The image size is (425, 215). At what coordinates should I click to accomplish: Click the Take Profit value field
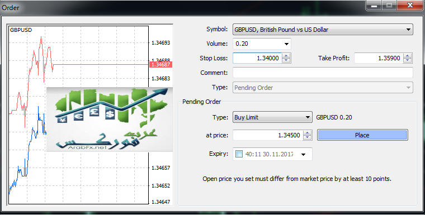click(379, 58)
